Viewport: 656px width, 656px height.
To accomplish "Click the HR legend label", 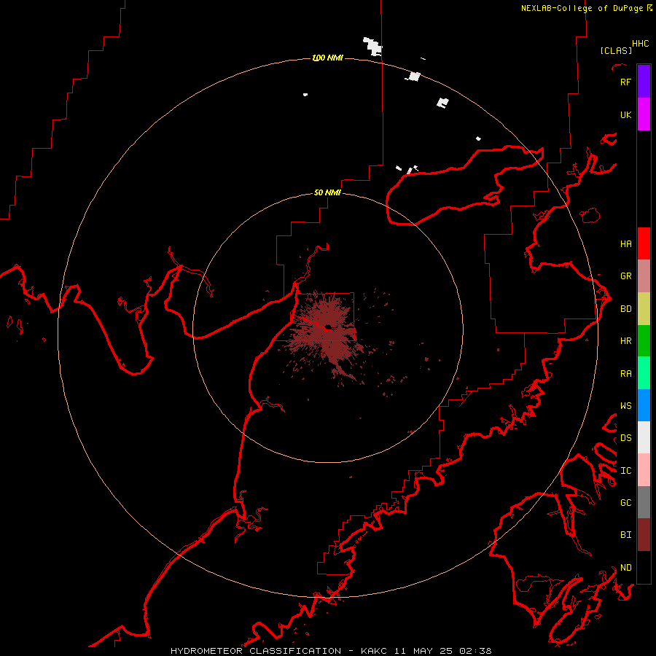I will tap(626, 341).
